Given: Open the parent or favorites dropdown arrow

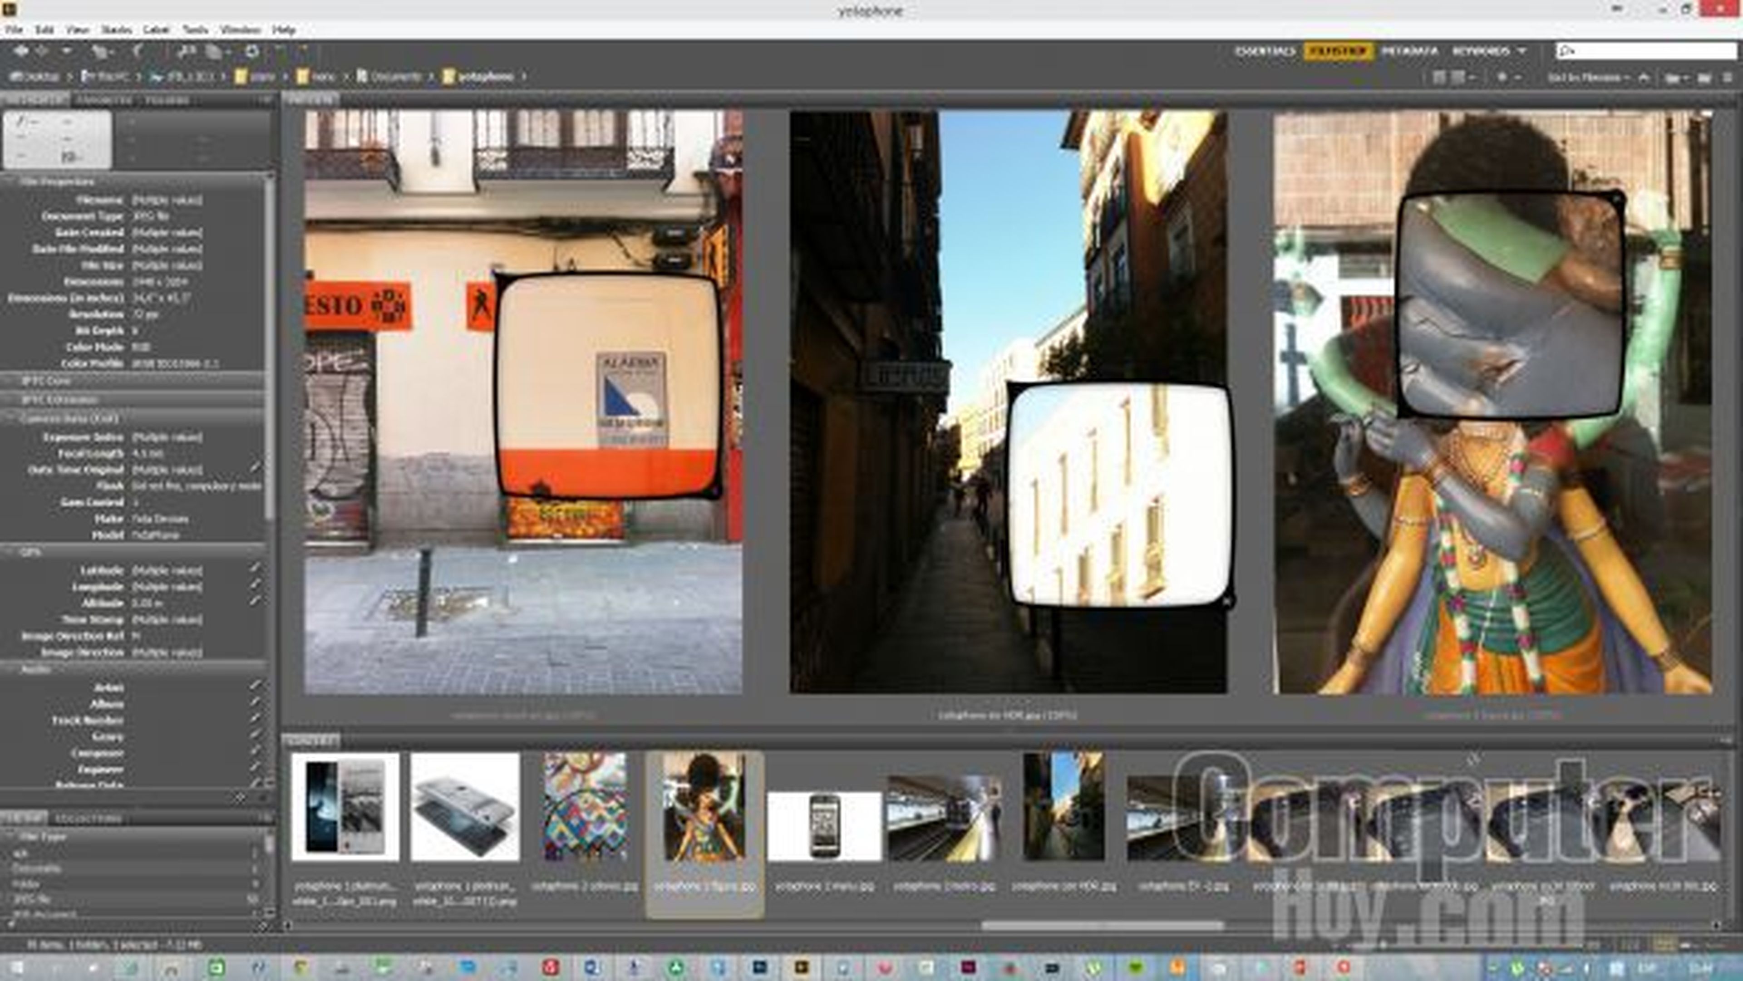Looking at the screenshot, I should tap(66, 51).
